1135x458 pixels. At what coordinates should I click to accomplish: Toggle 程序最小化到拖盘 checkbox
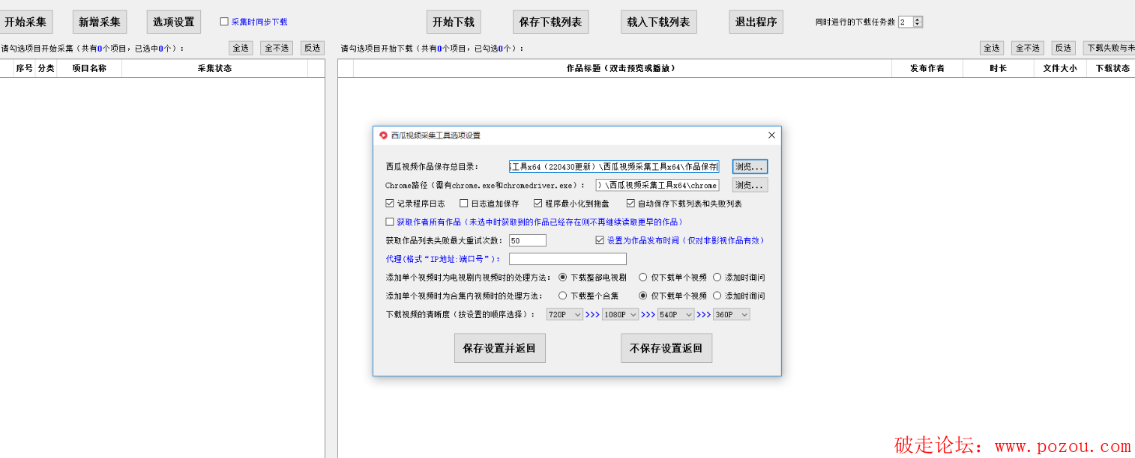point(538,203)
